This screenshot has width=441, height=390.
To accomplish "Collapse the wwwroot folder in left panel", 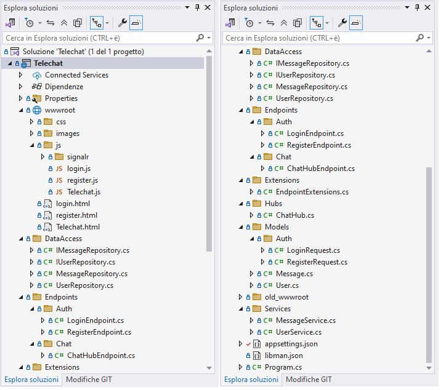I will (20, 110).
